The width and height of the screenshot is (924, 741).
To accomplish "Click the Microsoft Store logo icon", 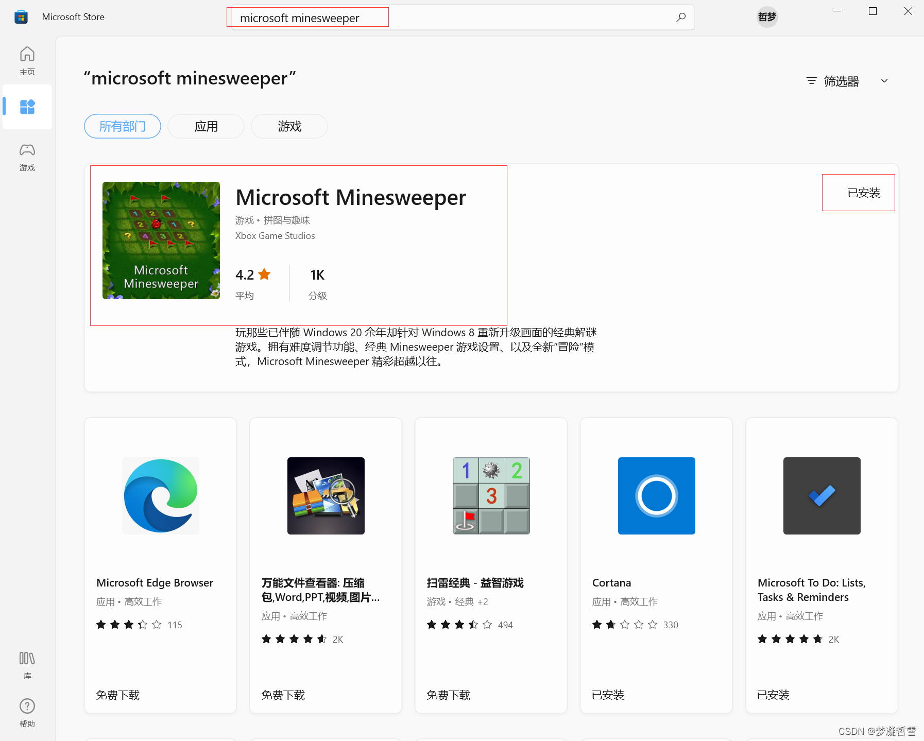I will point(21,17).
